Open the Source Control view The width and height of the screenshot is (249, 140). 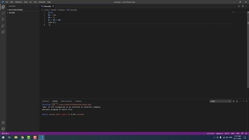[3, 19]
